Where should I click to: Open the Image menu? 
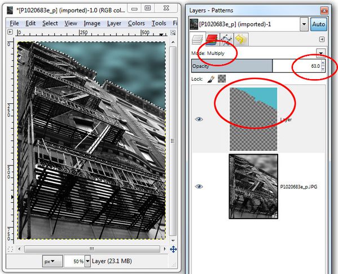[92, 23]
